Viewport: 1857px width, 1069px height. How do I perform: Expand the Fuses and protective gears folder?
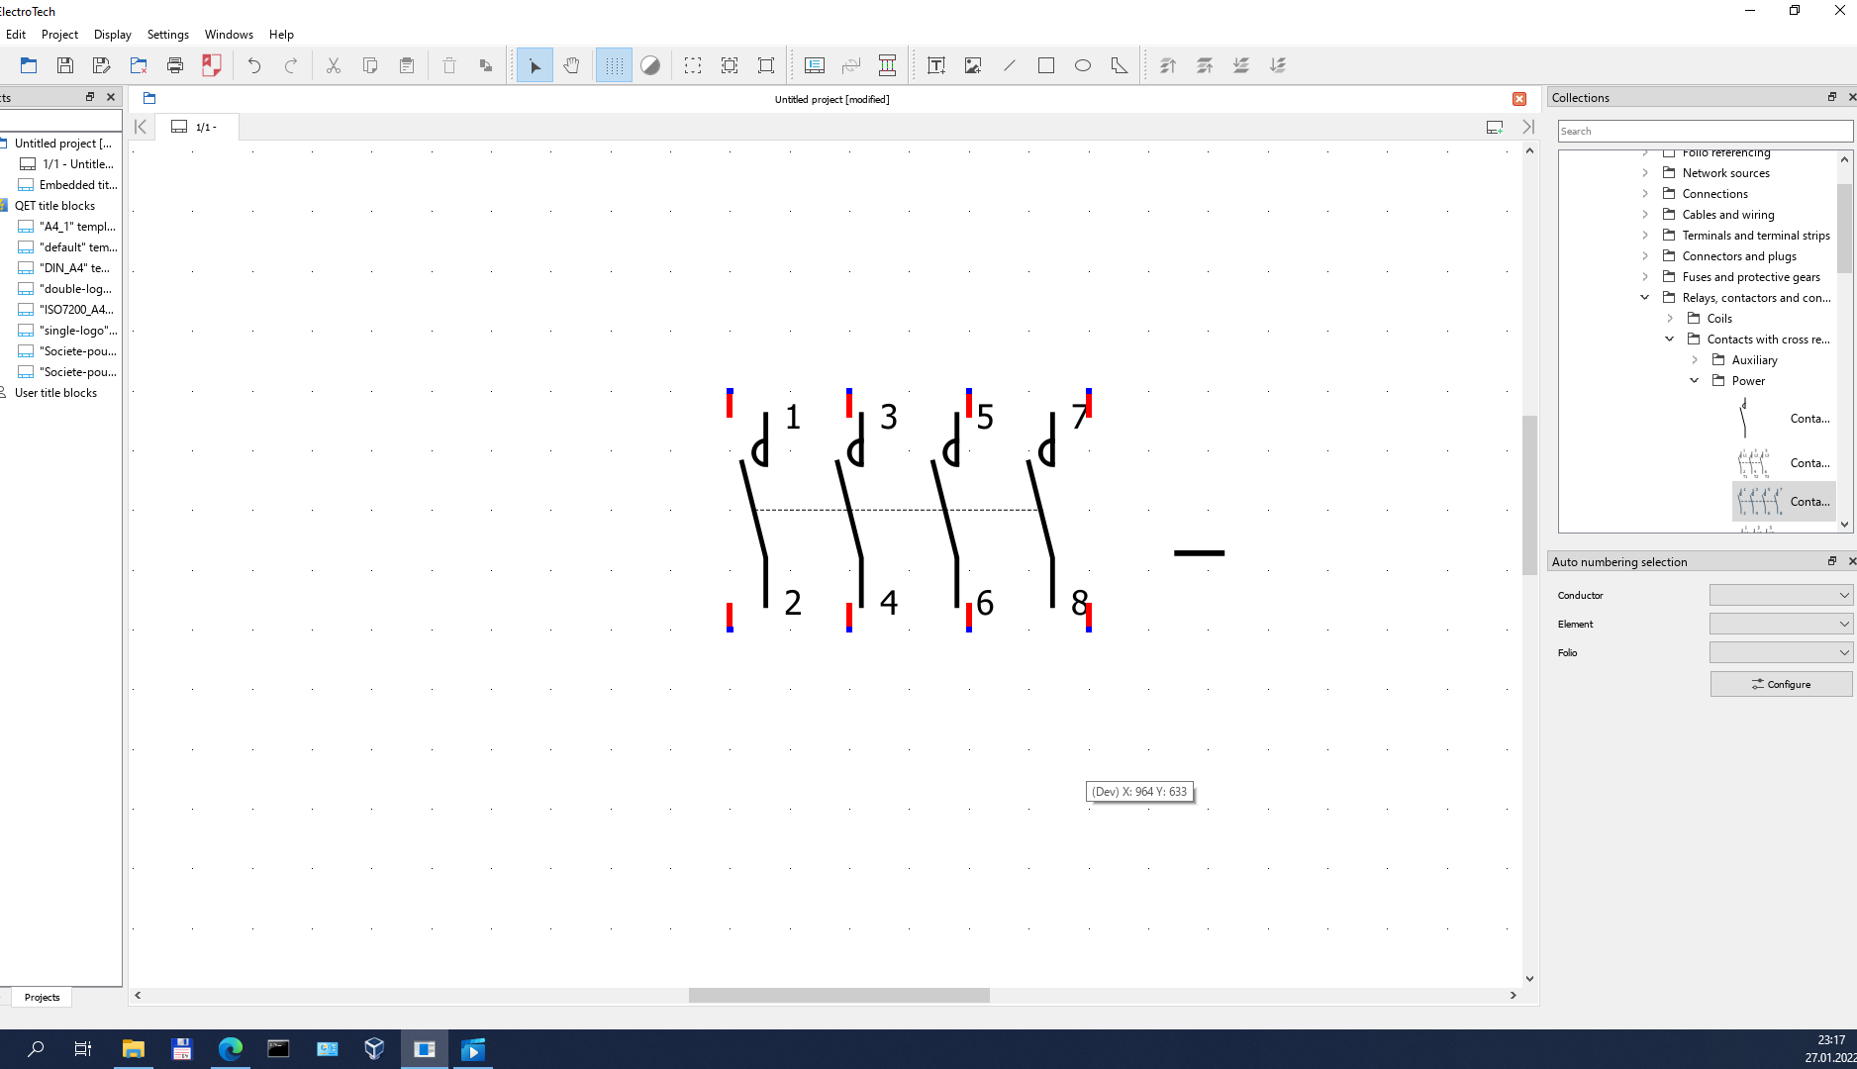1645,277
